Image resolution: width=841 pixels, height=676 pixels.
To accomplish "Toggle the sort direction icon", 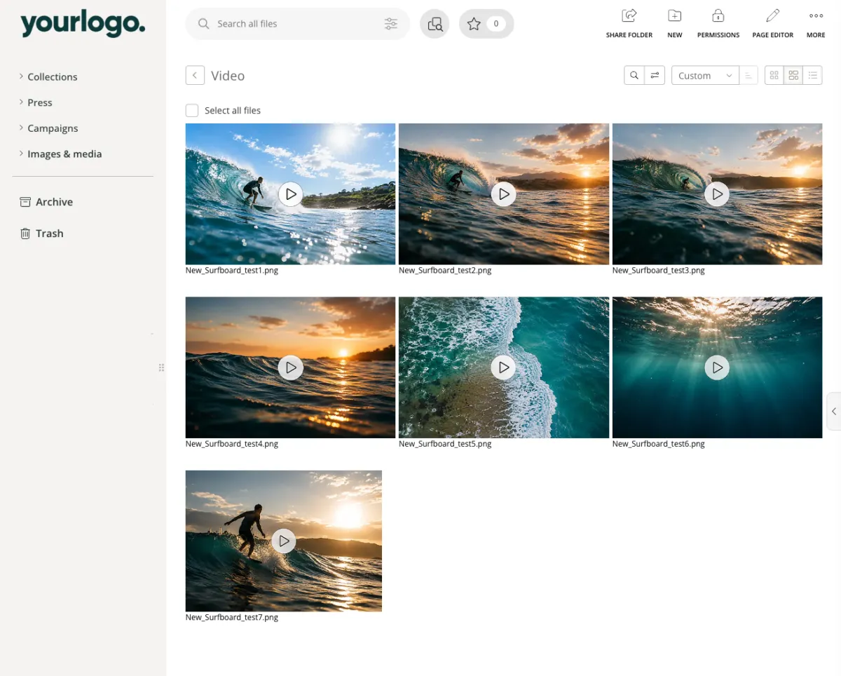I will 748,76.
